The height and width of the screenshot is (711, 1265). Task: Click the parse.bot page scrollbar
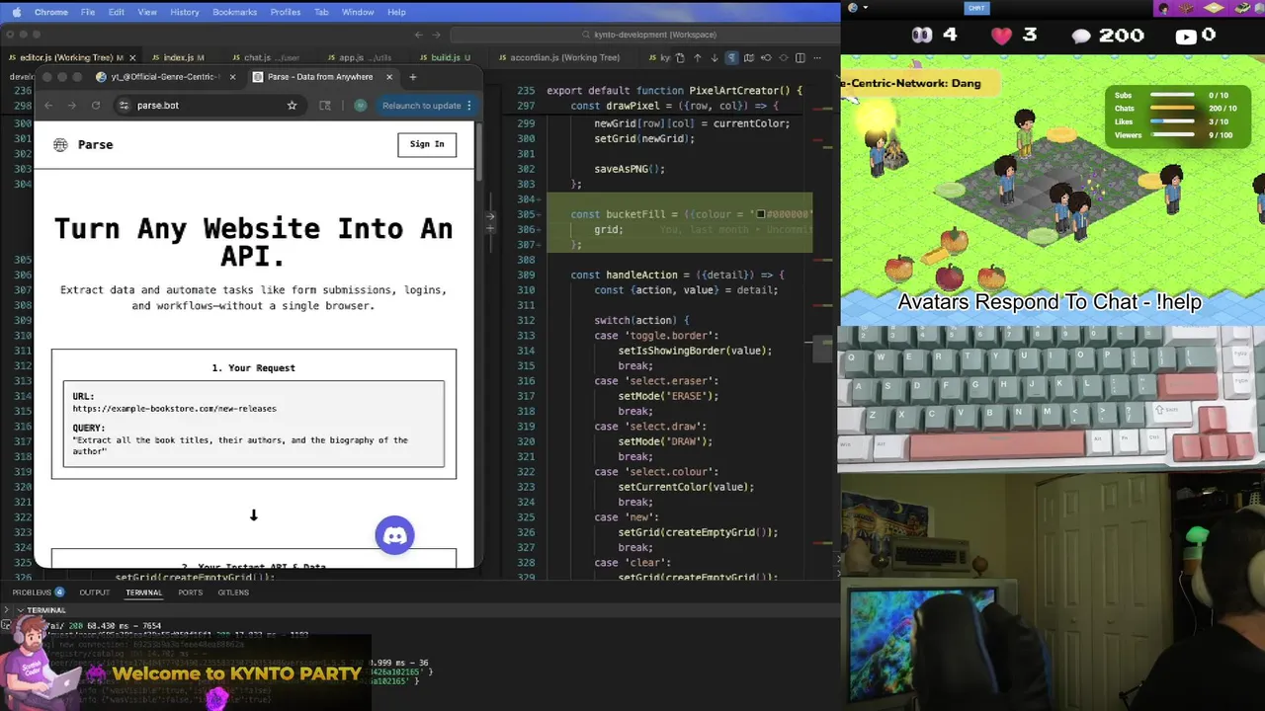point(478,153)
